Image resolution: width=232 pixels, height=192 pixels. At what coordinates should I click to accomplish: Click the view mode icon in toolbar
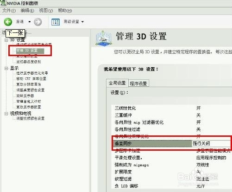point(56,22)
